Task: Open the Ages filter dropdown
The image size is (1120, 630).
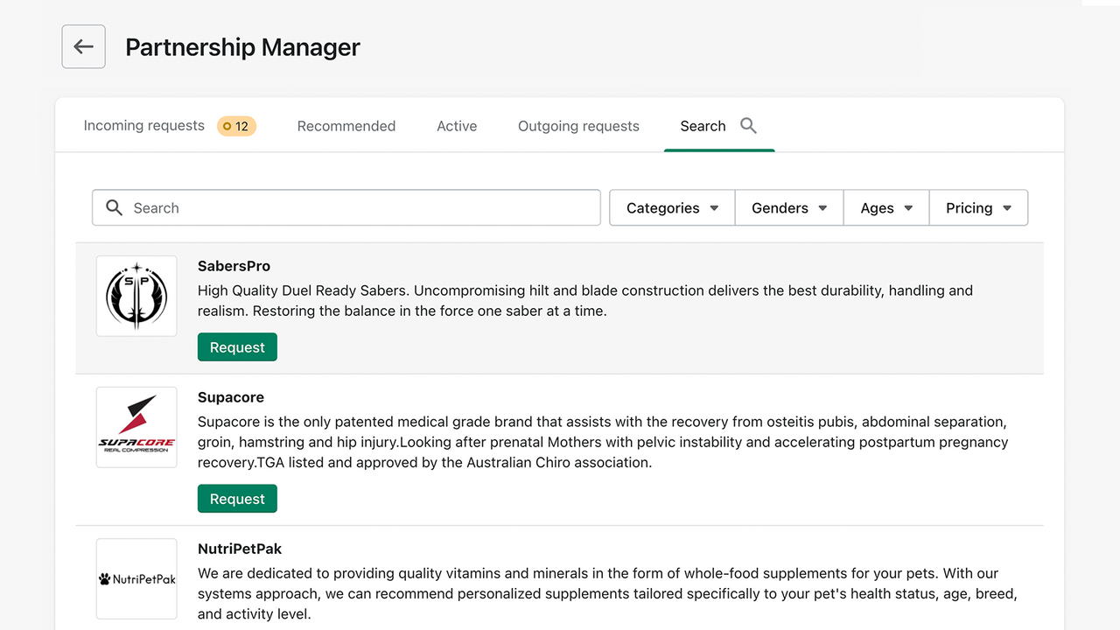Action: pyautogui.click(x=886, y=207)
